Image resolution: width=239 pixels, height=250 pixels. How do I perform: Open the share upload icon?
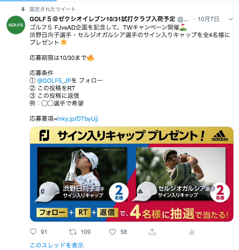point(152,232)
